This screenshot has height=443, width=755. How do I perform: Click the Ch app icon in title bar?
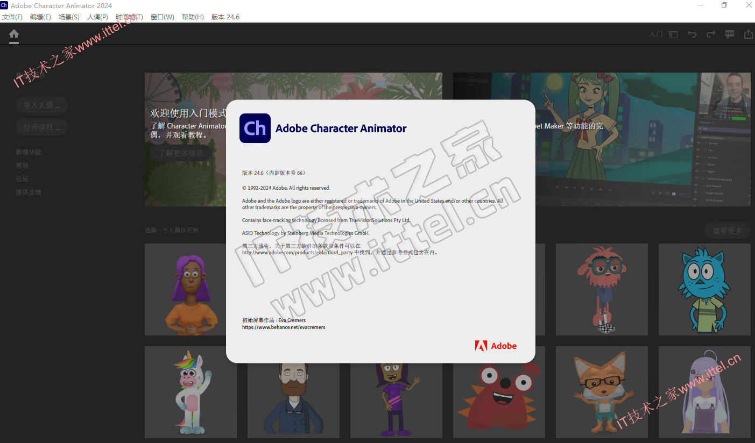pos(4,5)
